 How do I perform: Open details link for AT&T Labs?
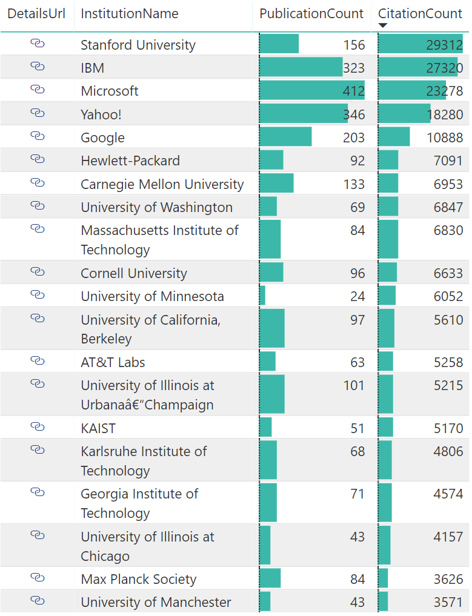coord(37,361)
